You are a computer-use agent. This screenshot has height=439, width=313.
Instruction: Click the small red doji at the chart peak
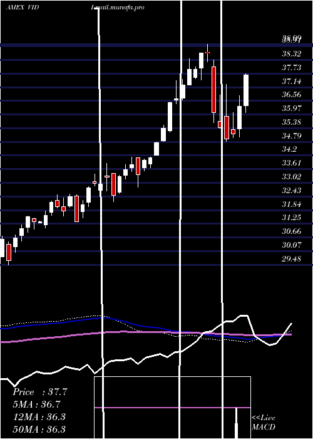click(x=207, y=53)
